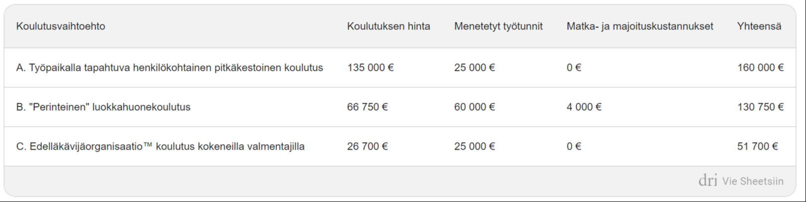The width and height of the screenshot is (806, 202).
Task: Click the 4 000 € travel cost cell
Action: (584, 107)
